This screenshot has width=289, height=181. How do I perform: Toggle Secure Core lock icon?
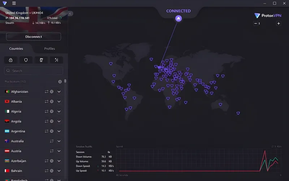tap(11, 60)
